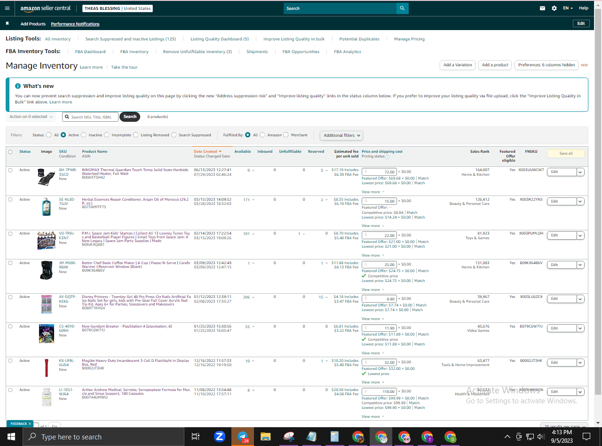Open Herbal Essences conditioner product image

pyautogui.click(x=47, y=207)
